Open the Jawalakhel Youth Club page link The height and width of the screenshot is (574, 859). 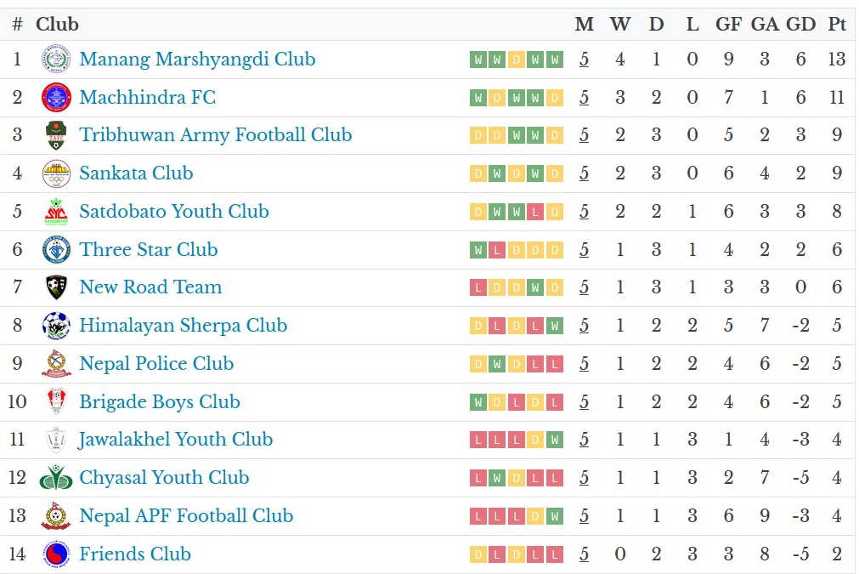click(x=176, y=440)
